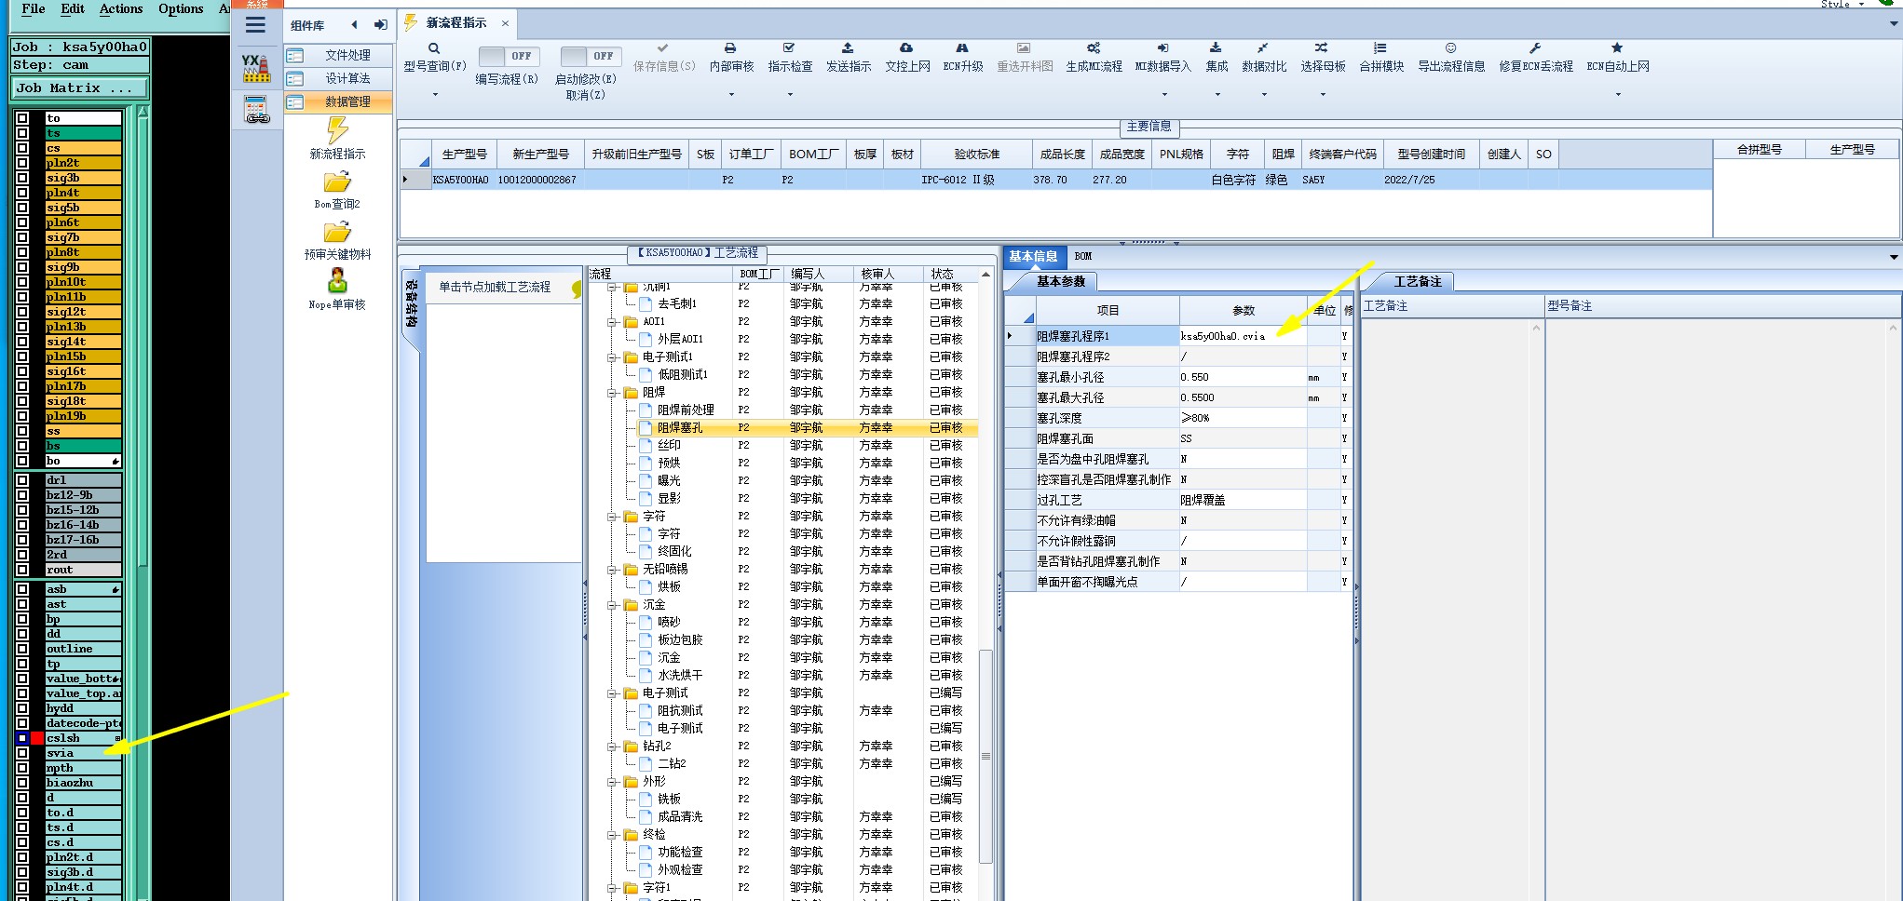Screen dimensions: 1903x901
Task: Select the 工艺备注 tab
Action: click(1417, 281)
